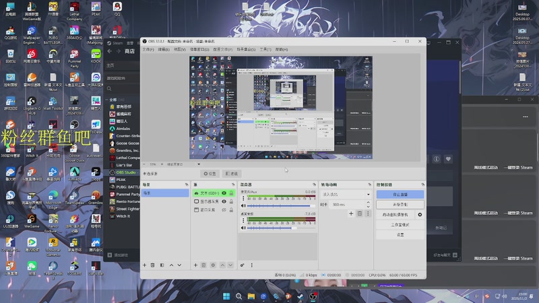Open 帮助(H) menu in OBS
Viewport: 539px width, 303px height.
[282, 49]
